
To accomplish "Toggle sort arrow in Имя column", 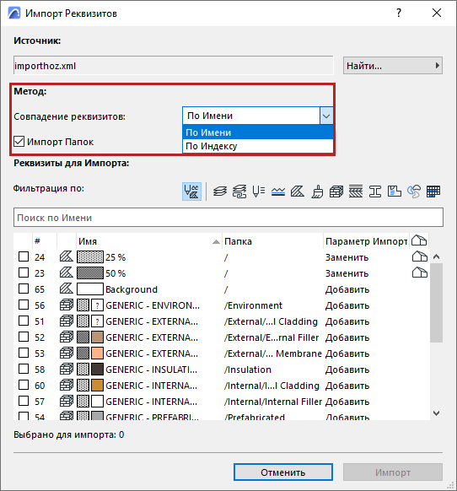I will click(216, 241).
